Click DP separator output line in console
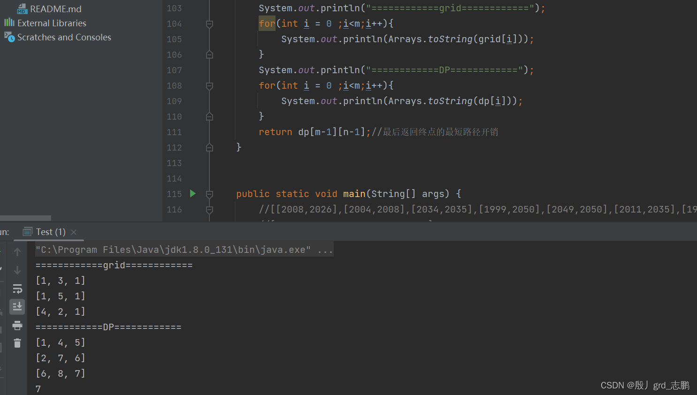The height and width of the screenshot is (395, 697). point(108,327)
